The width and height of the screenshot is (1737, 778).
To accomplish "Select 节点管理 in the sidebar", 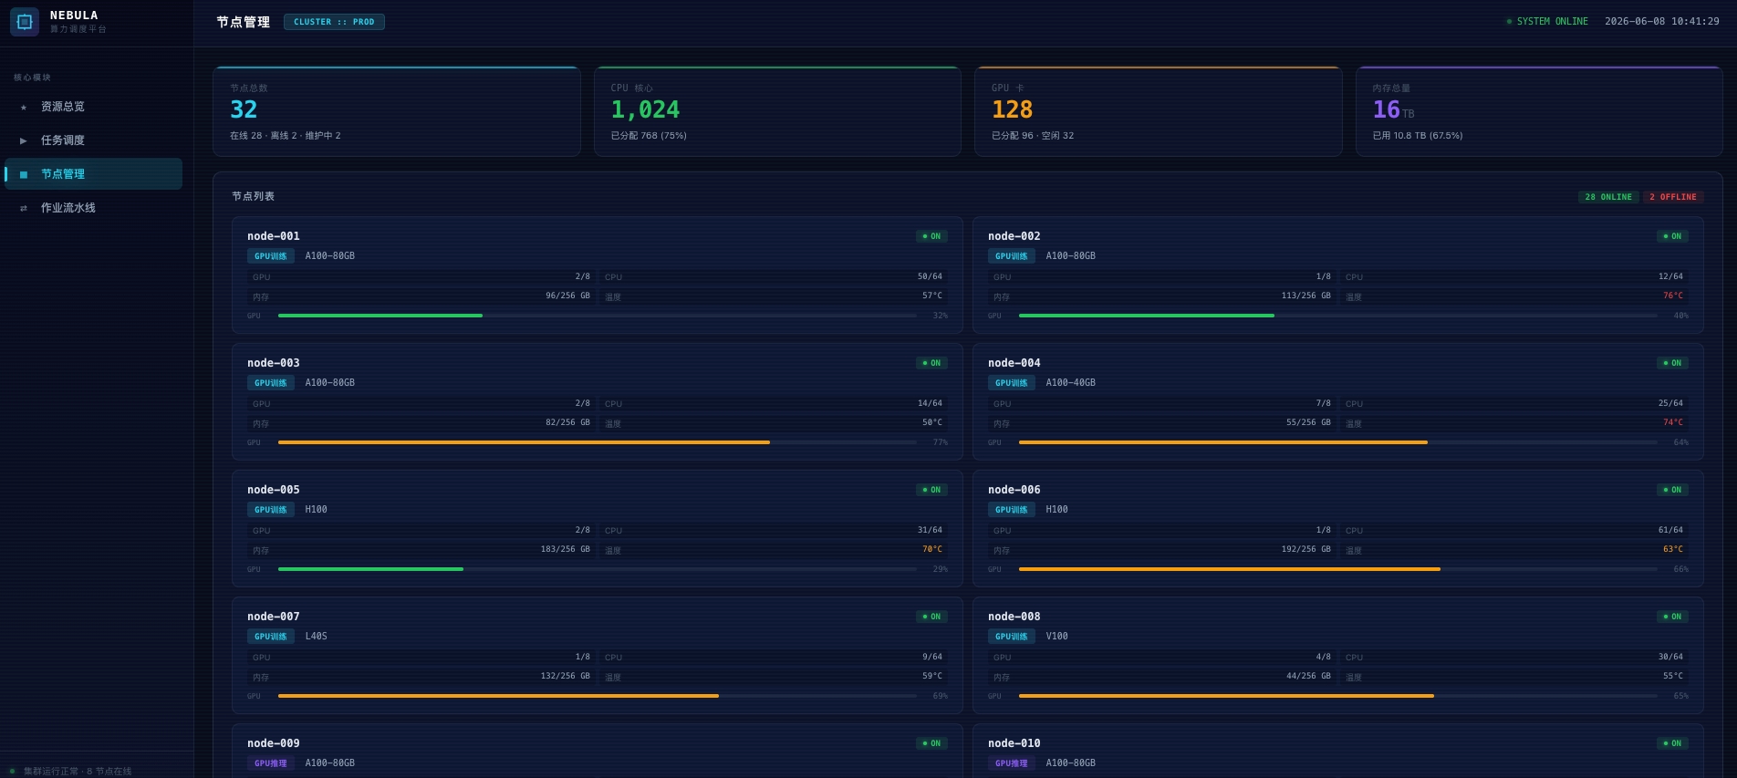I will [94, 174].
